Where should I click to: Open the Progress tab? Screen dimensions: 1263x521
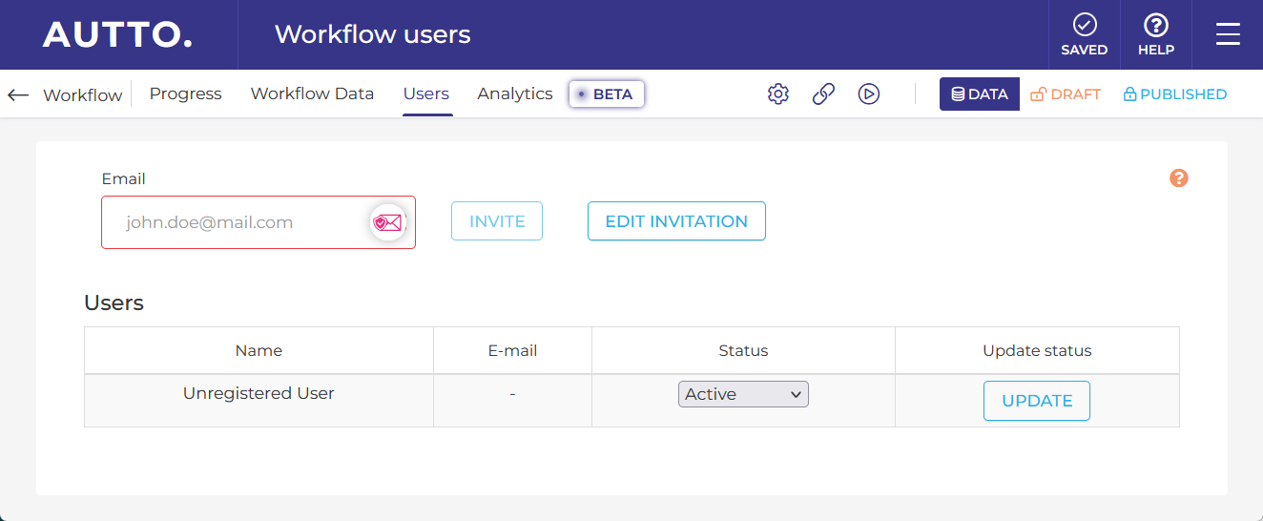coord(185,94)
